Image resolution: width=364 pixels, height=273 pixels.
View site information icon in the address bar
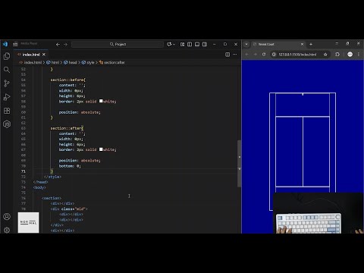tap(274, 55)
